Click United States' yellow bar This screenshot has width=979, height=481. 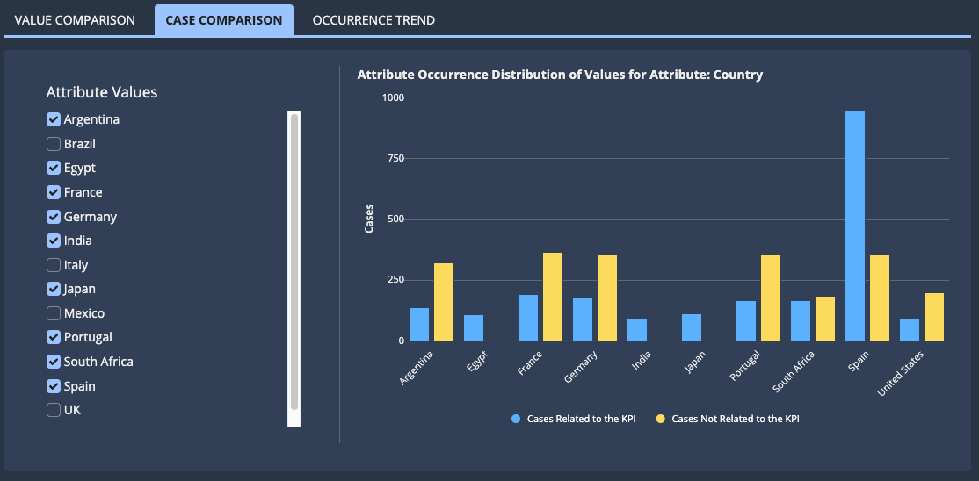pos(934,317)
